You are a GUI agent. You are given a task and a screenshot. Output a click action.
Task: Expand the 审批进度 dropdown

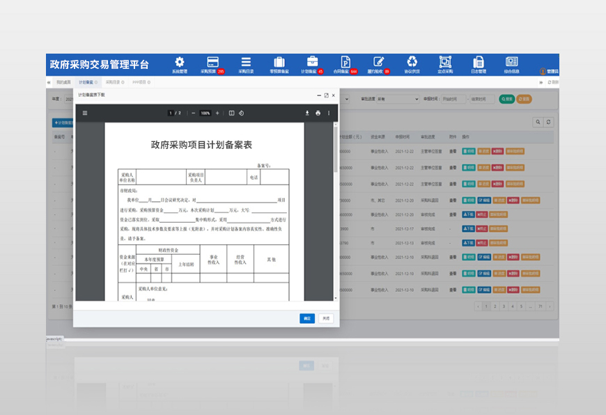coord(398,100)
